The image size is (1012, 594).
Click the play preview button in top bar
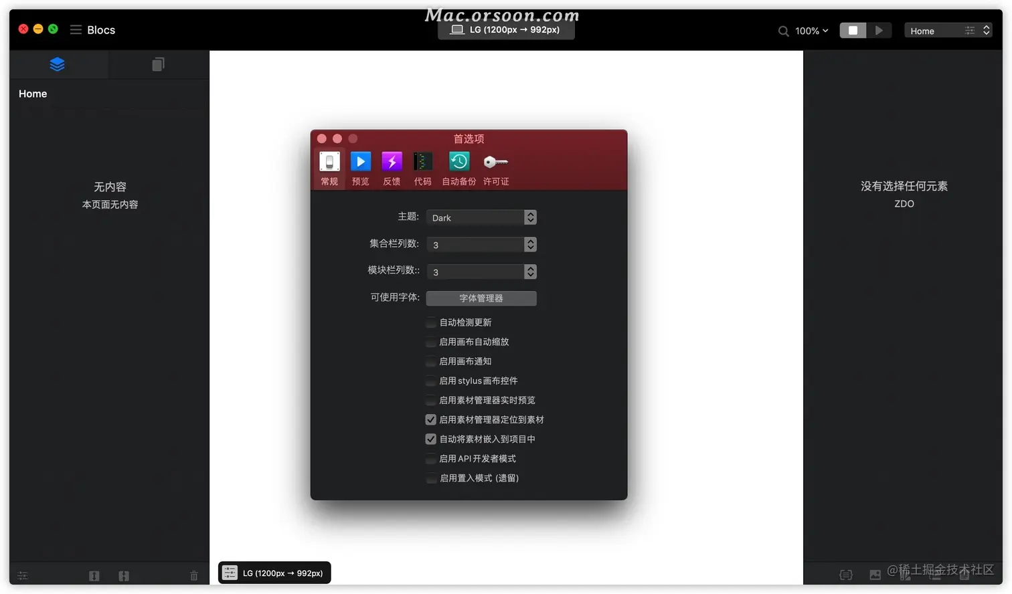(x=879, y=31)
